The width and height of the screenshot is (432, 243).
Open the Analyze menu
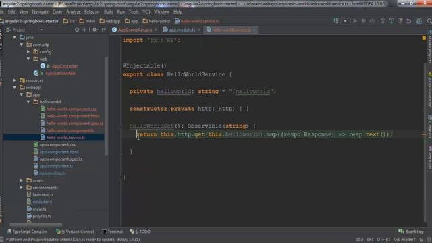coord(74,12)
